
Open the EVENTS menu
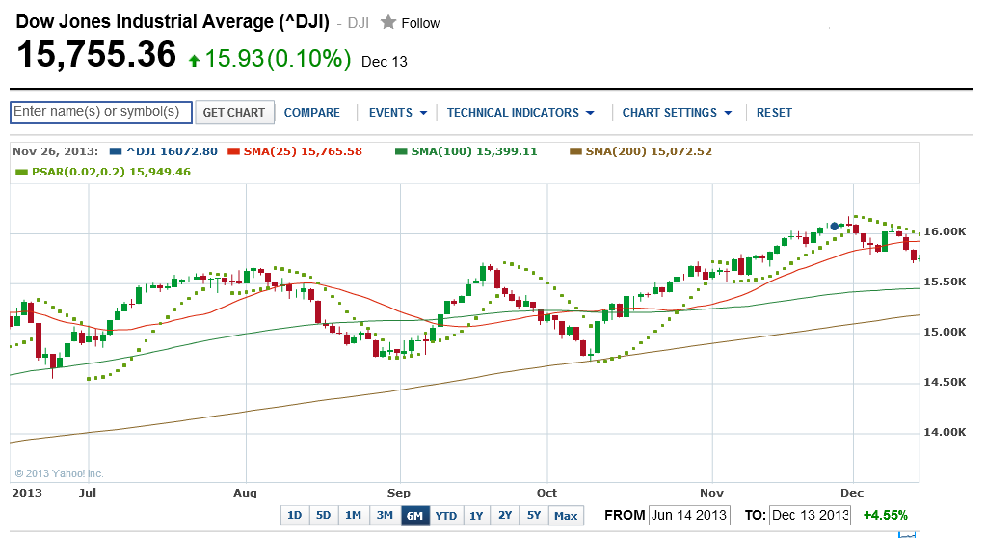pyautogui.click(x=390, y=113)
